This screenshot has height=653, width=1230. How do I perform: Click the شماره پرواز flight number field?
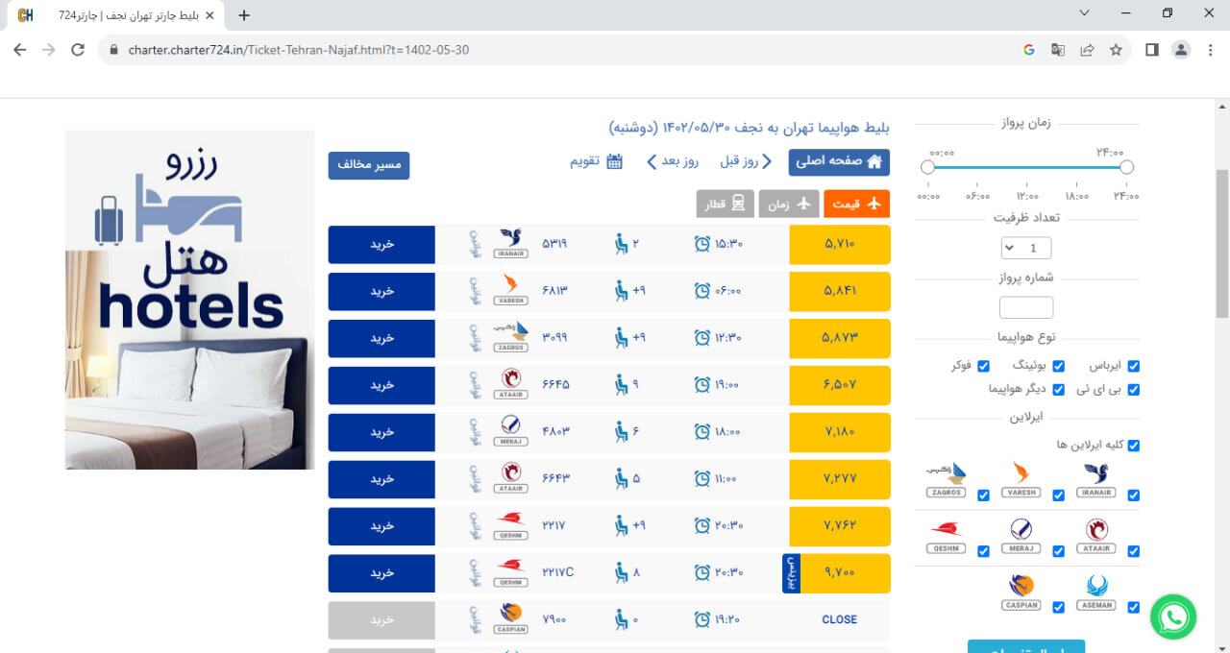click(x=1025, y=307)
